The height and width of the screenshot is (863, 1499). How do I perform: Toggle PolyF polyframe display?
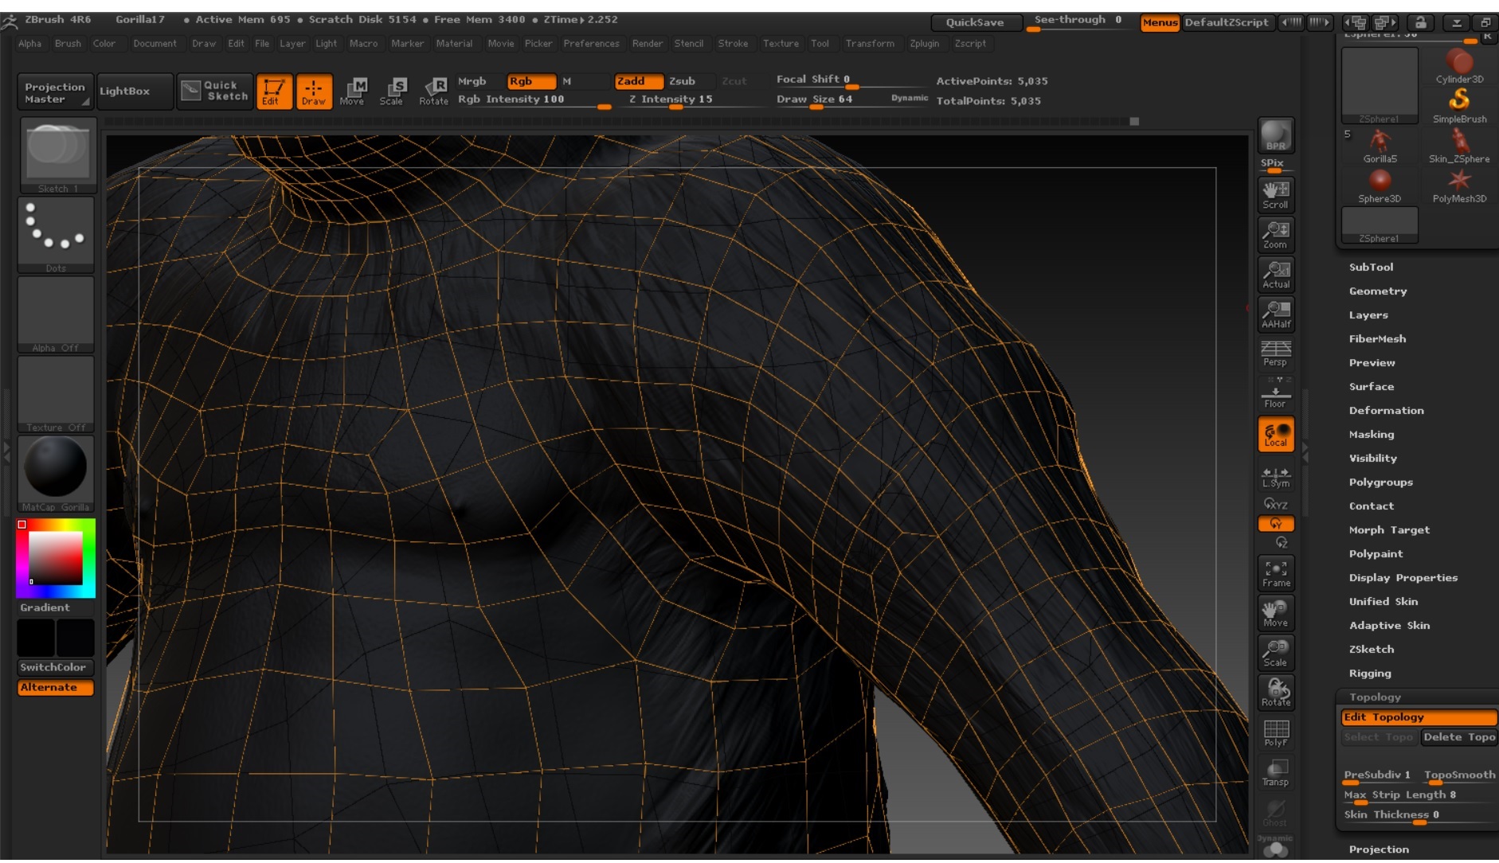(1275, 732)
